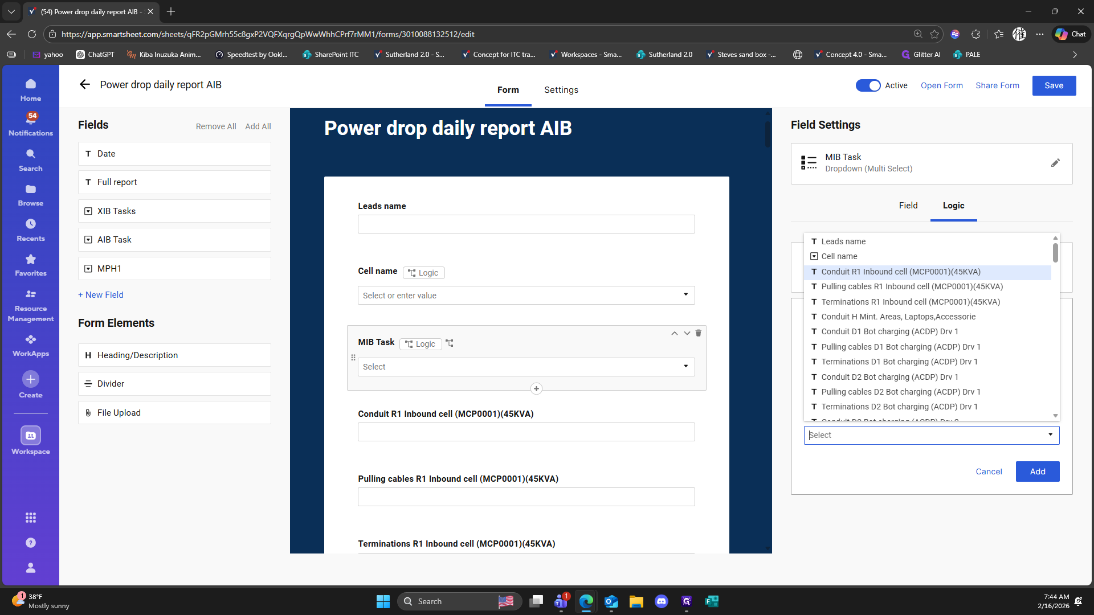
Task: Choose Pulling cables R1 Inbound cell option
Action: coord(912,286)
